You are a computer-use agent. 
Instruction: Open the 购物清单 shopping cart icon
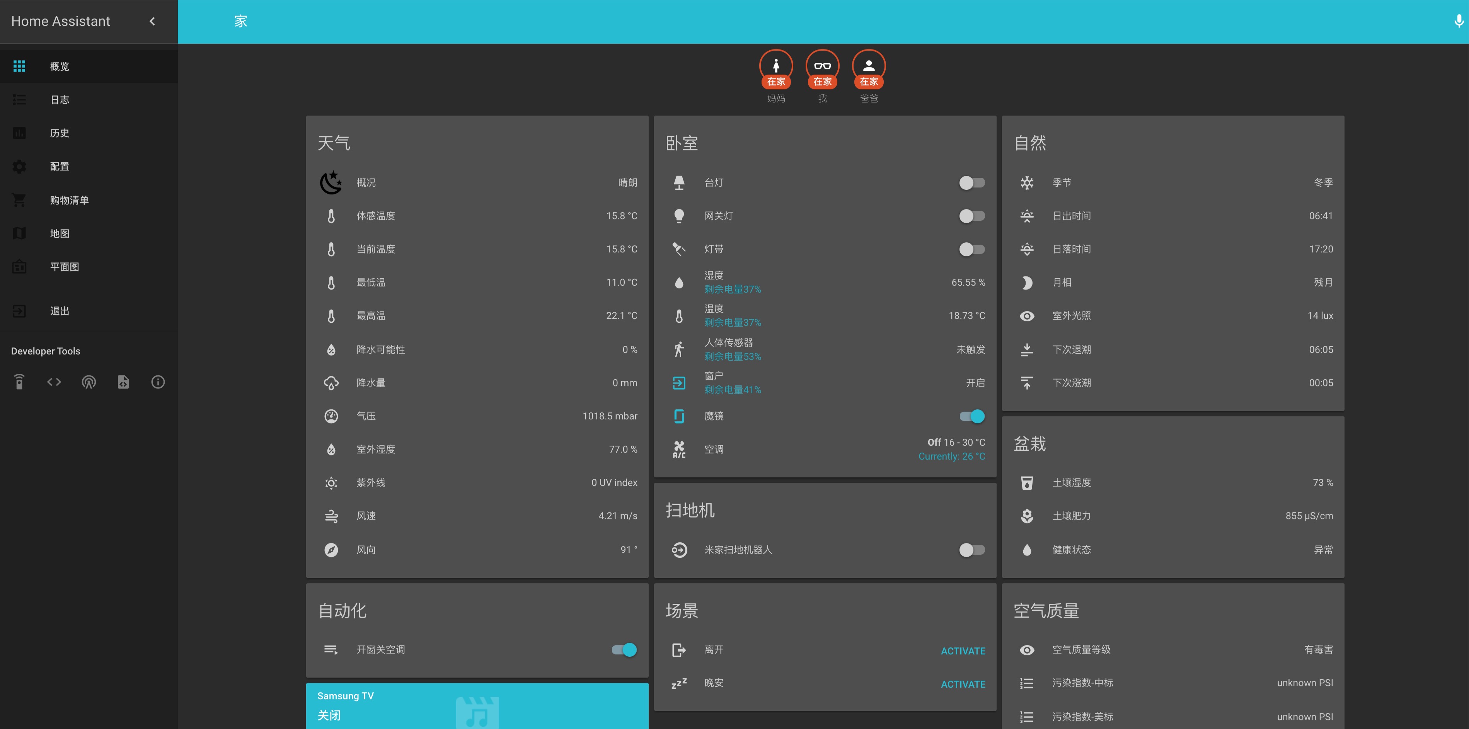pyautogui.click(x=19, y=200)
